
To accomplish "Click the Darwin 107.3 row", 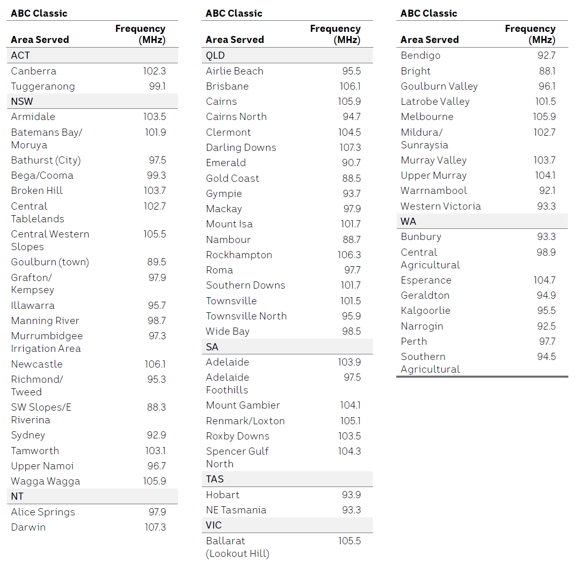I will pos(92,527).
